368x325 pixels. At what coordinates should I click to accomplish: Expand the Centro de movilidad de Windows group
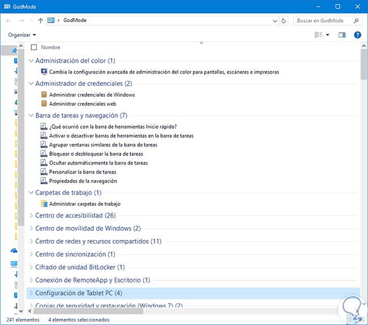(x=31, y=228)
